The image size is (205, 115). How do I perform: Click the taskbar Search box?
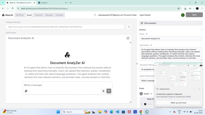click(76, 112)
